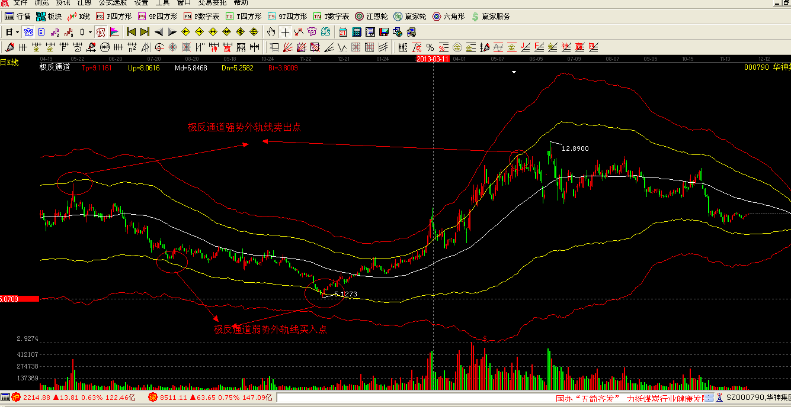Toggle the 极反 channel indicator button
The image size is (791, 407).
[100, 32]
